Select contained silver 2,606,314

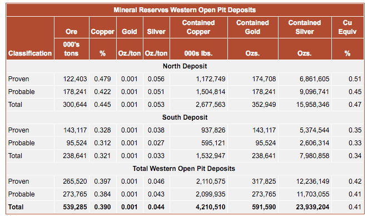pyautogui.click(x=314, y=143)
